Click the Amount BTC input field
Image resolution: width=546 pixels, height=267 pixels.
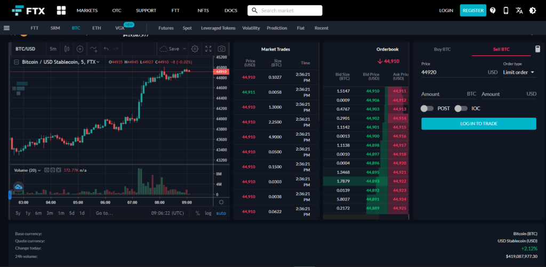[449, 94]
